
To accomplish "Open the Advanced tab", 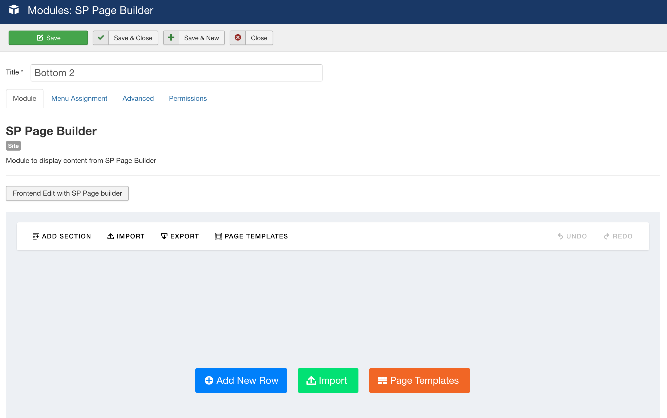I will tap(138, 98).
